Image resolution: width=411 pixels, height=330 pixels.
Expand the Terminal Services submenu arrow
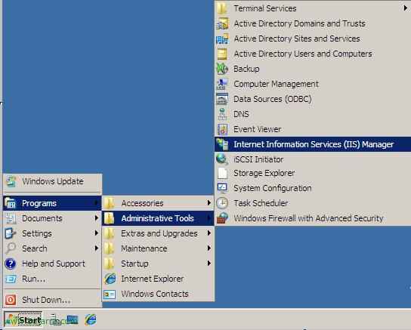[x=406, y=8]
